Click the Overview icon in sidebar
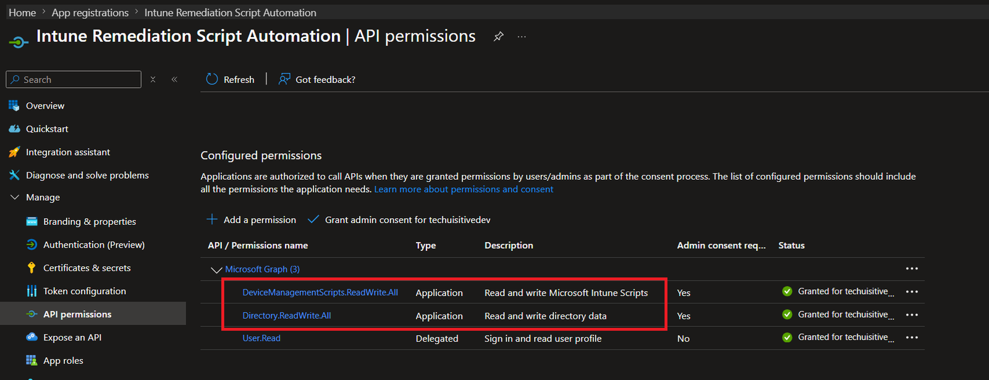The image size is (989, 380). click(14, 106)
